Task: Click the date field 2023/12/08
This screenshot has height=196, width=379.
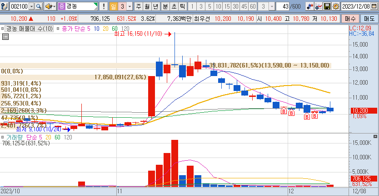Action: tap(356, 6)
